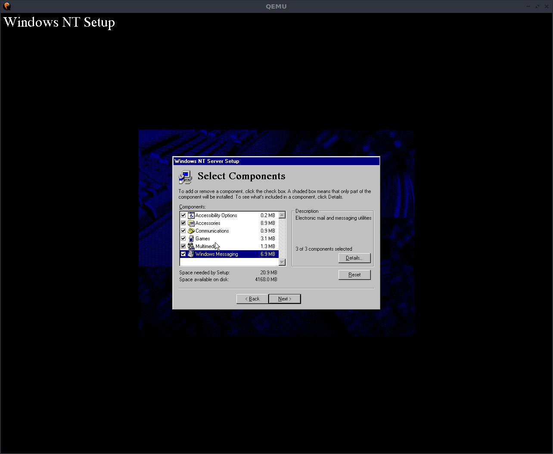Select the Accessibility Options row label

click(x=216, y=215)
